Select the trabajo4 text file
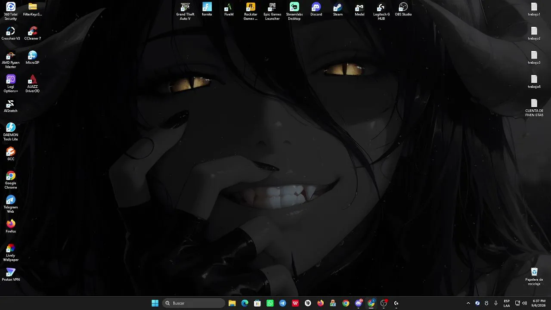551x310 pixels. pyautogui.click(x=534, y=81)
